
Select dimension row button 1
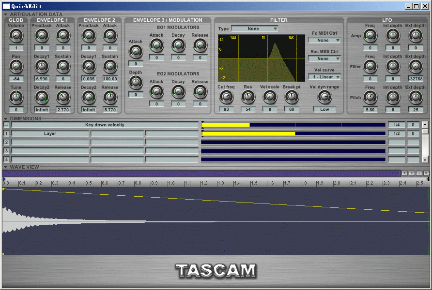coord(6,133)
